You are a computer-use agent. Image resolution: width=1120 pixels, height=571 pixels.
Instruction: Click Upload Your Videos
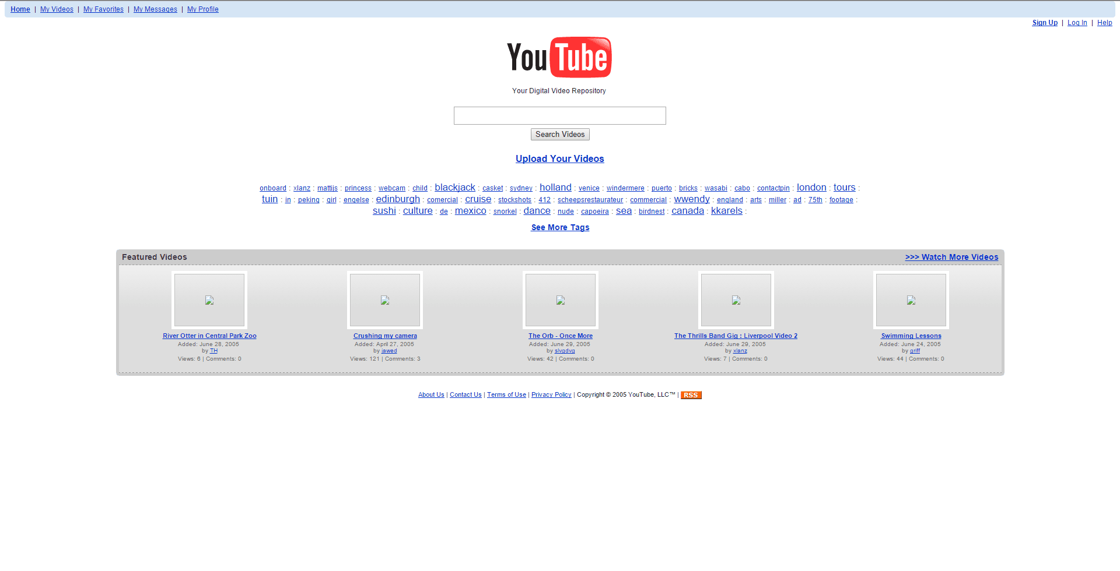(559, 158)
